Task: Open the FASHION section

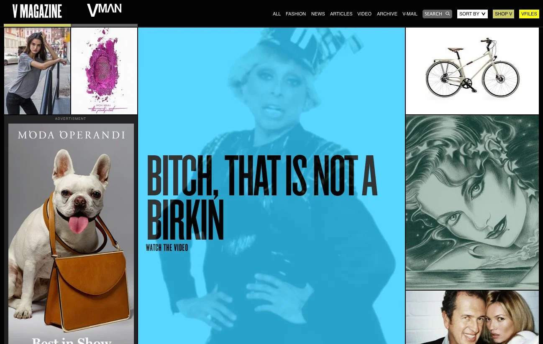Action: point(296,14)
